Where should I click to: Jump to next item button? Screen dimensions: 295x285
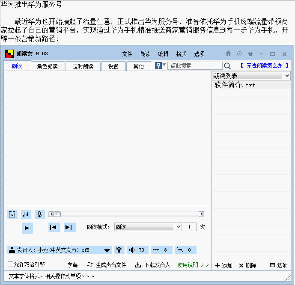coord(70,227)
